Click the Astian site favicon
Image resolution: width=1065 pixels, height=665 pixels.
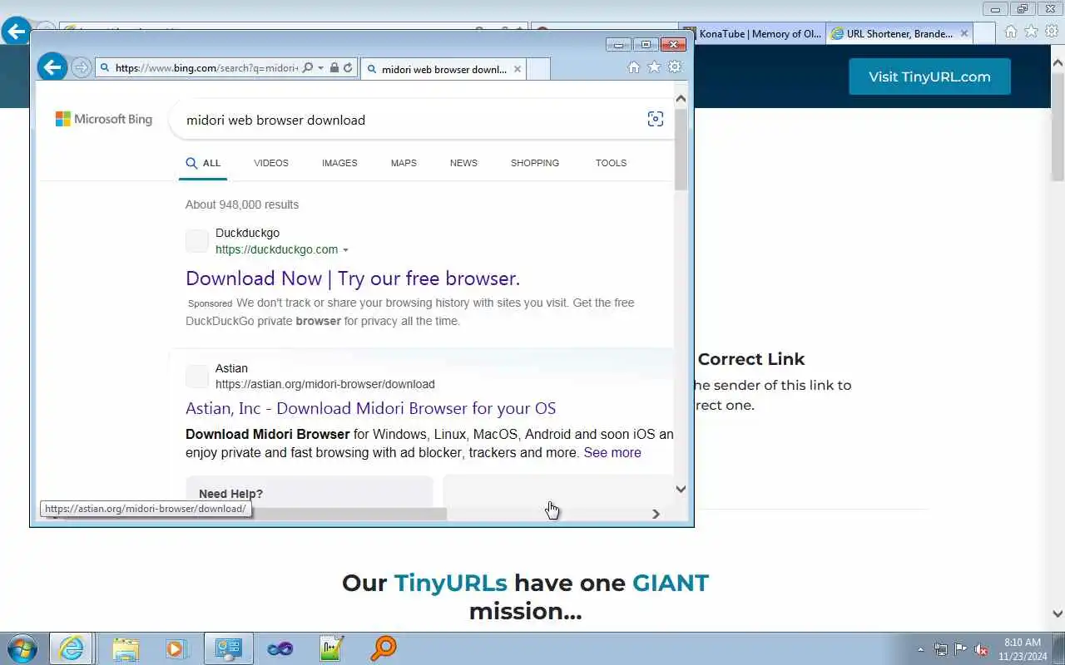[197, 377]
